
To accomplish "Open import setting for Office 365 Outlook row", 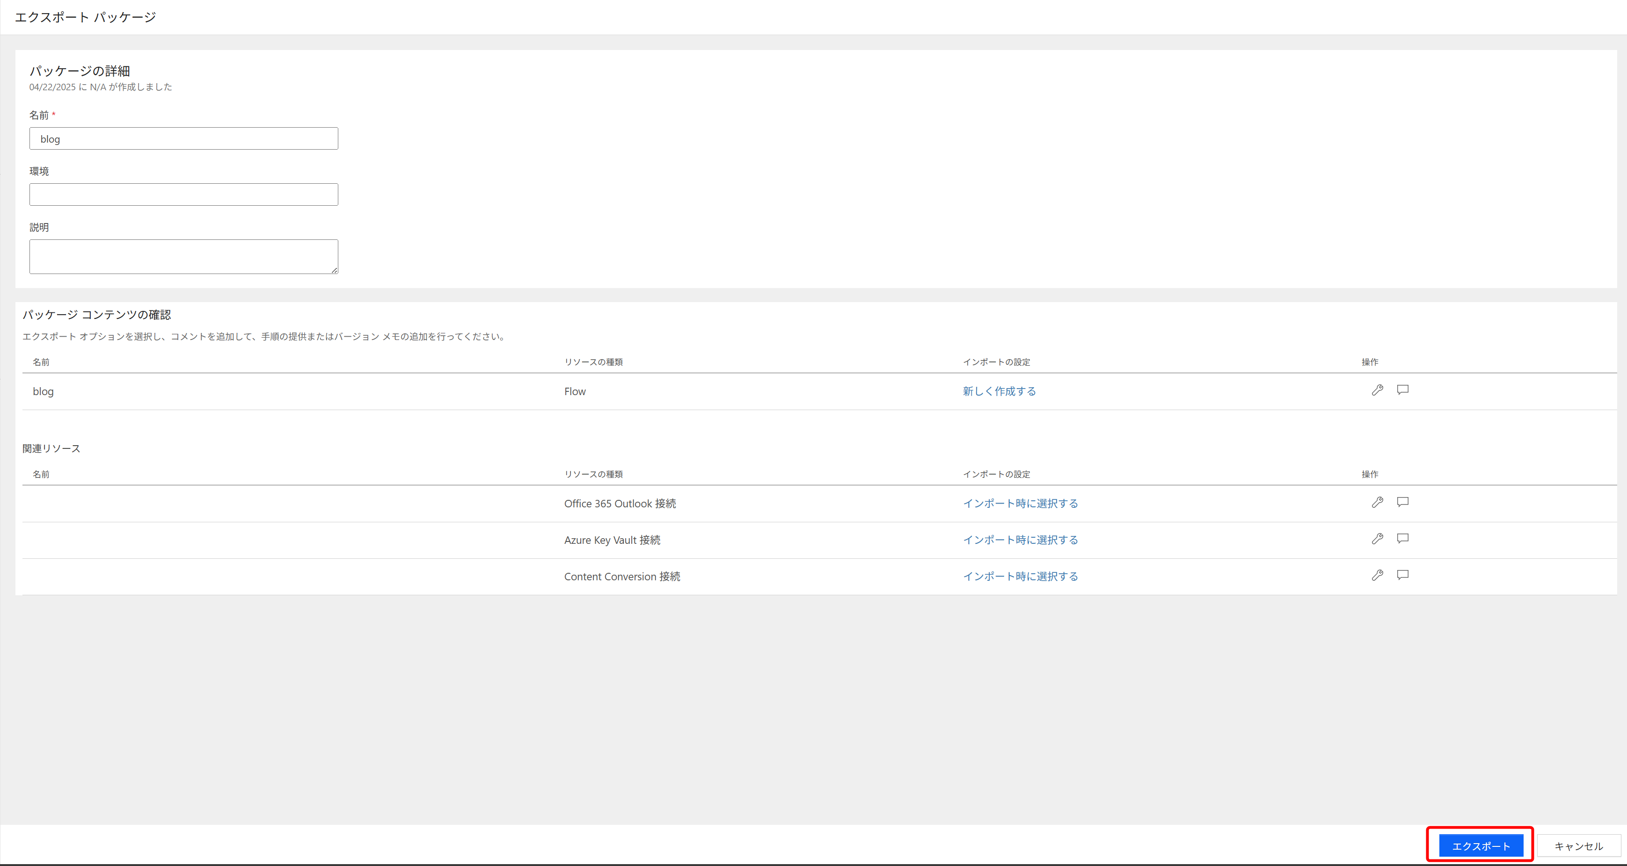I will 1020,504.
